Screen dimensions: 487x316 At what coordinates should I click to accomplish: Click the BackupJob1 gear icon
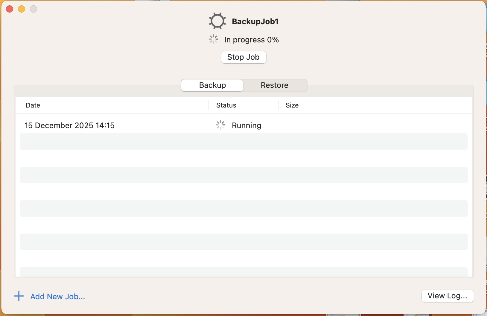[217, 21]
